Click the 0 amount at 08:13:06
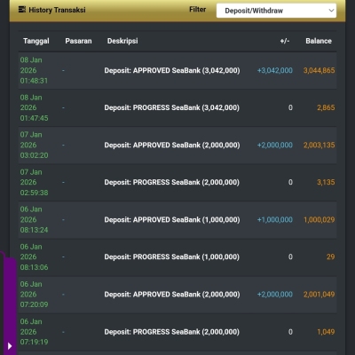Screen dimensions: 355x355 click(290, 256)
